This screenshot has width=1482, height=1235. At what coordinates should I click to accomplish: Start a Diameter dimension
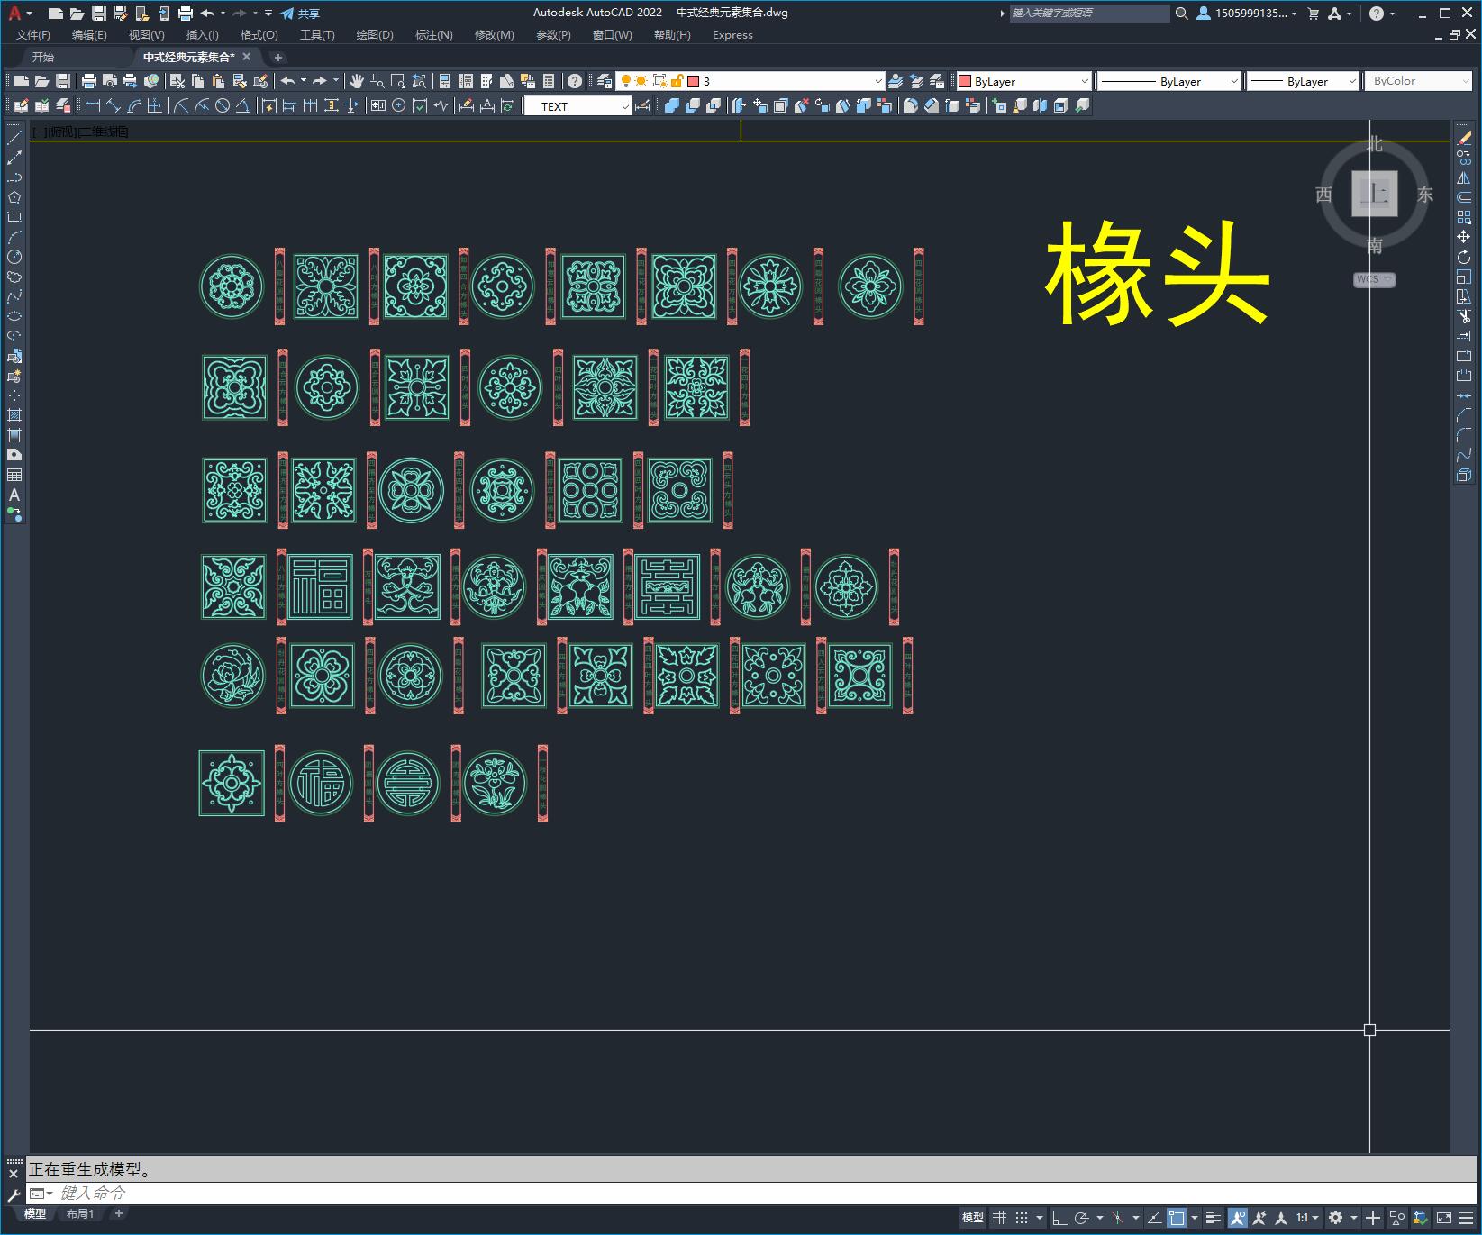click(223, 105)
